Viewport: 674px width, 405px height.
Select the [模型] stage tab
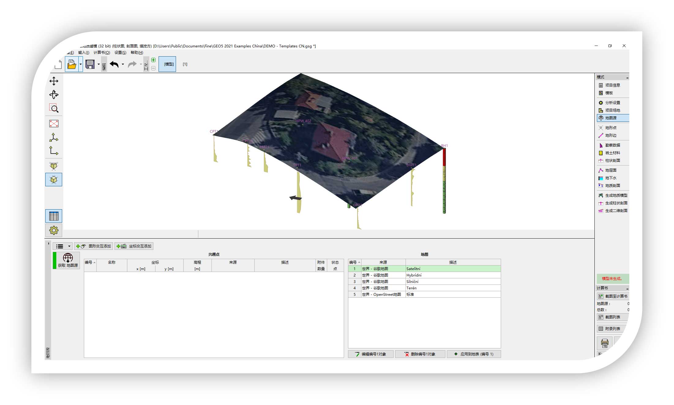pyautogui.click(x=167, y=64)
